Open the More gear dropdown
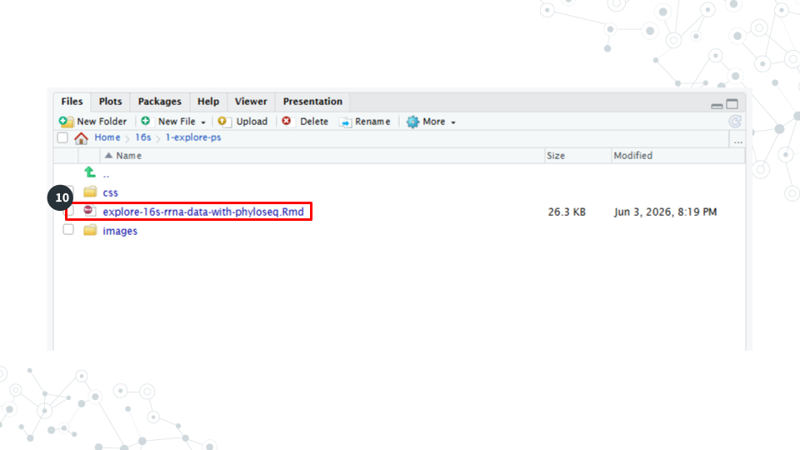800x450 pixels. [x=431, y=122]
